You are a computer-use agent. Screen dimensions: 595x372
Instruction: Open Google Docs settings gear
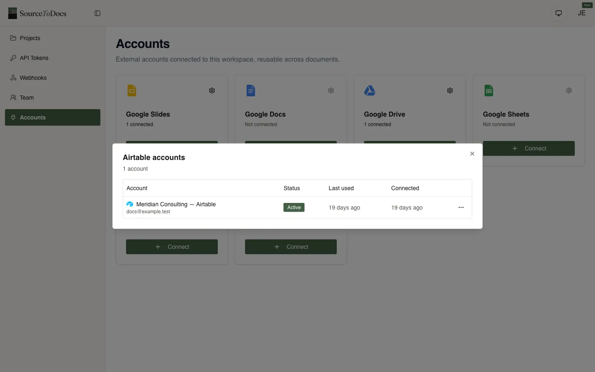pyautogui.click(x=331, y=91)
